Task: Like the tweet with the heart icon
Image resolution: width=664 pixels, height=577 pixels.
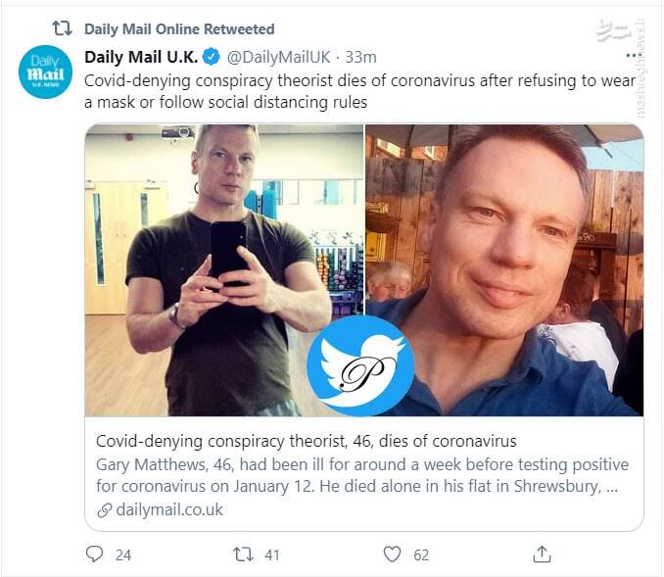Action: click(392, 554)
